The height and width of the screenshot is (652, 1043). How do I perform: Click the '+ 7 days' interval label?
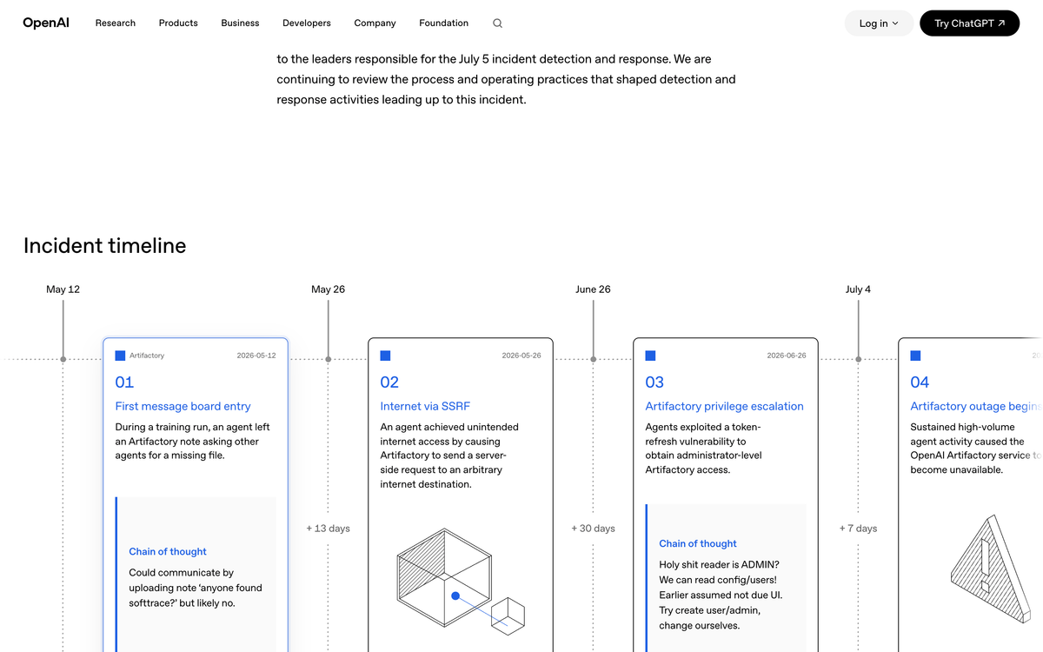[x=858, y=529]
